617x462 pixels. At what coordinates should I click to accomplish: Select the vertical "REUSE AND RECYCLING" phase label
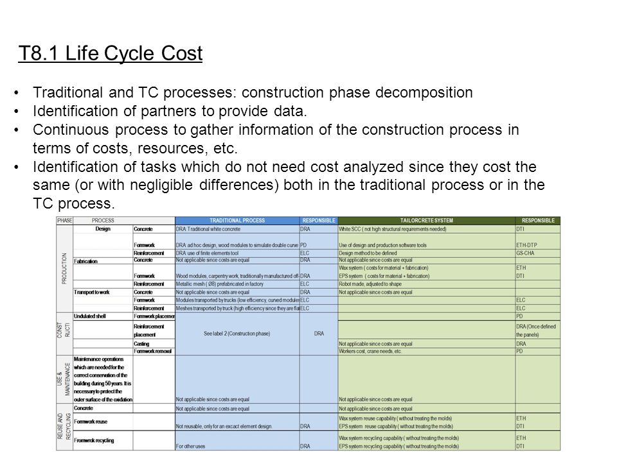tap(64, 427)
